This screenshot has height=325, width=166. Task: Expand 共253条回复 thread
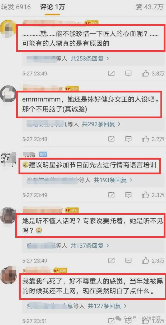pos(90,59)
